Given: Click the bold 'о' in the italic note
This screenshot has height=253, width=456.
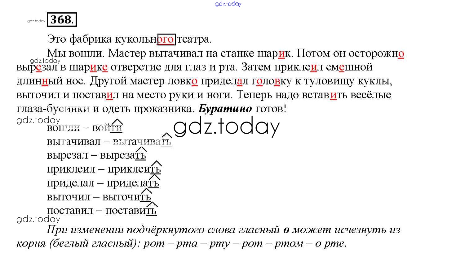Looking at the screenshot, I should (286, 230).
